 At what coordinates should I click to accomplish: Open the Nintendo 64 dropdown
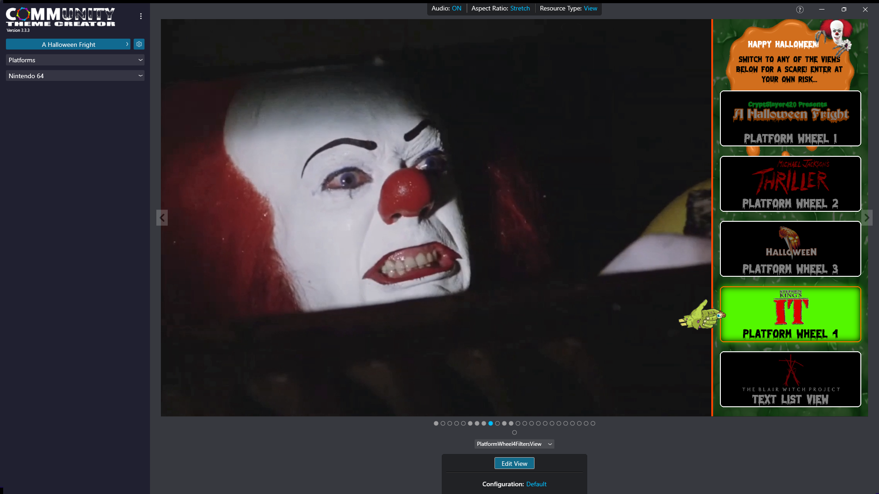(x=75, y=76)
